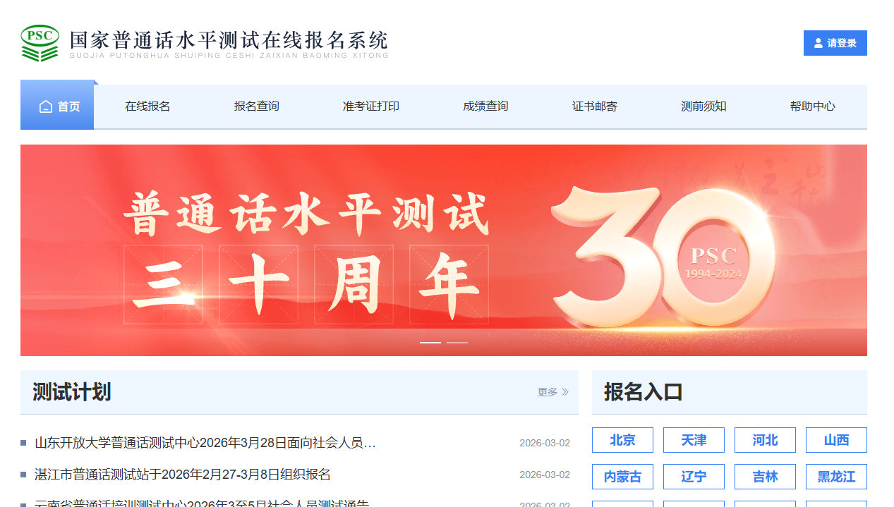This screenshot has width=894, height=507.
Task: Go to the 测前须知 page
Action: [703, 106]
